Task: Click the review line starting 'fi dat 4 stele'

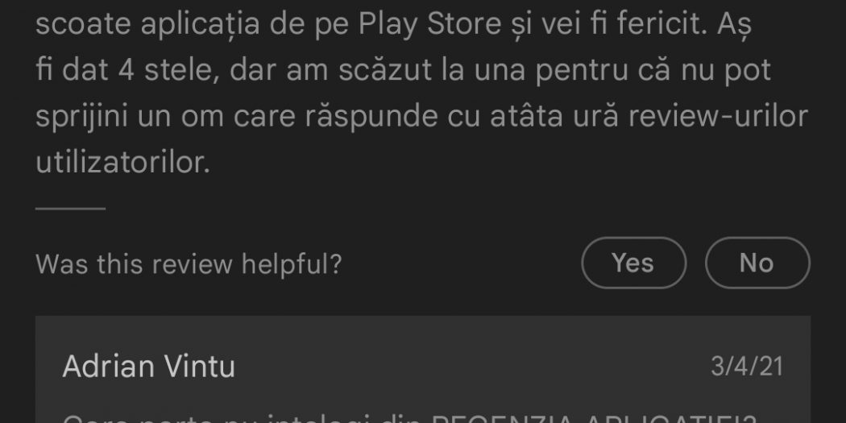Action: coord(403,71)
